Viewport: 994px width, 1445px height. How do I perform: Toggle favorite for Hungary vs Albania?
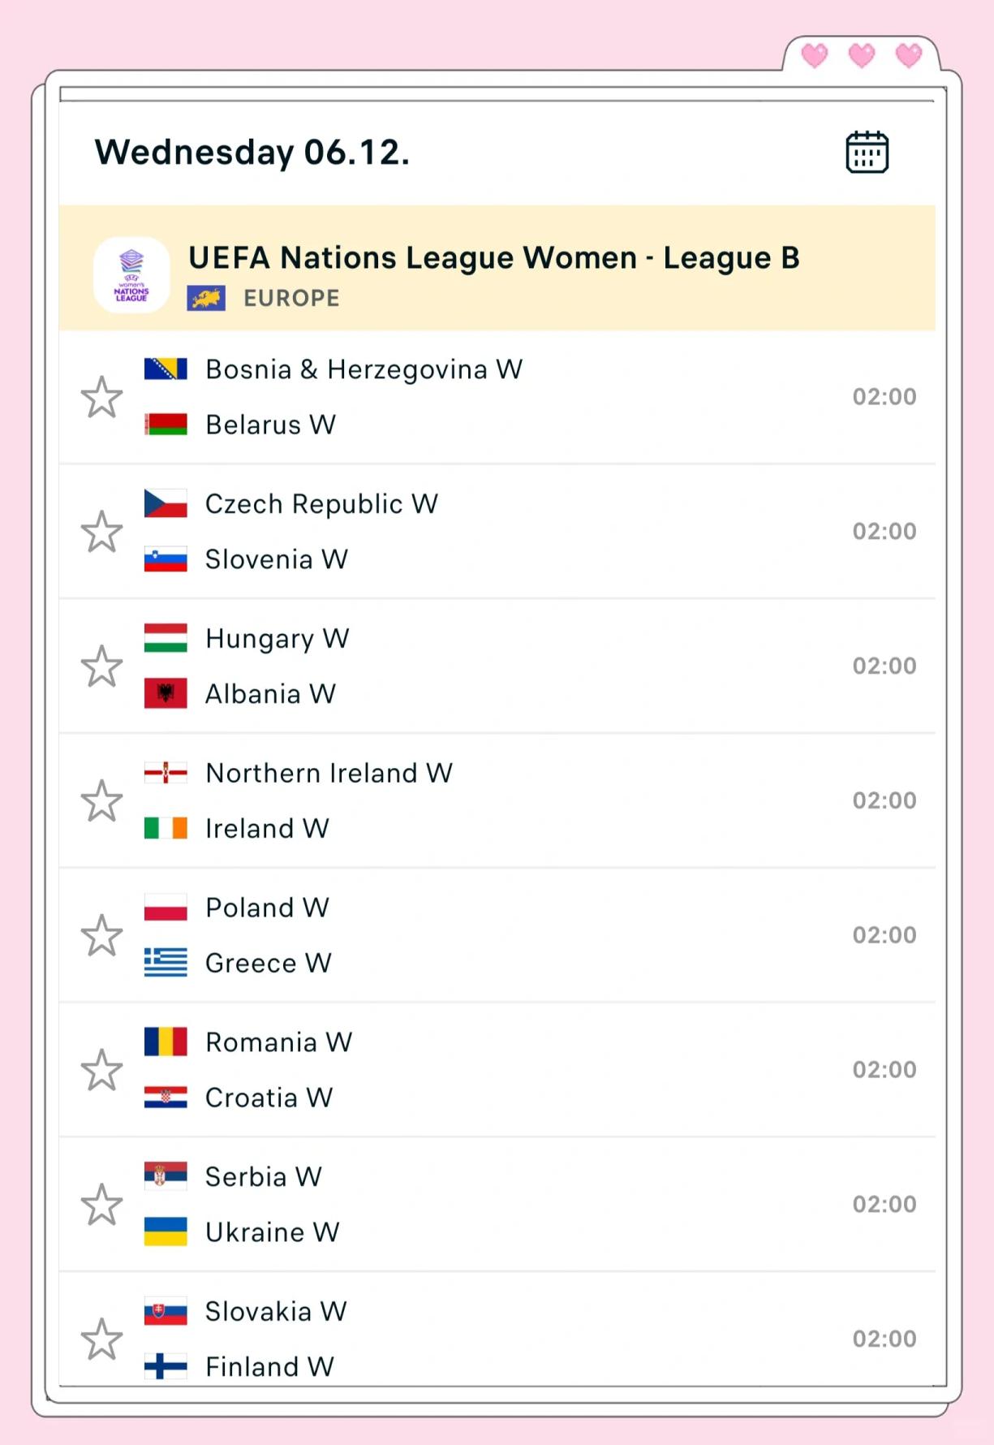click(x=101, y=666)
